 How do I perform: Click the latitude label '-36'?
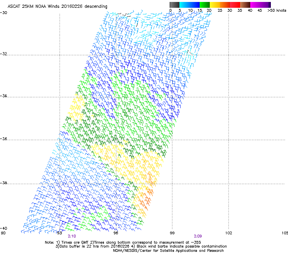pos(4,139)
